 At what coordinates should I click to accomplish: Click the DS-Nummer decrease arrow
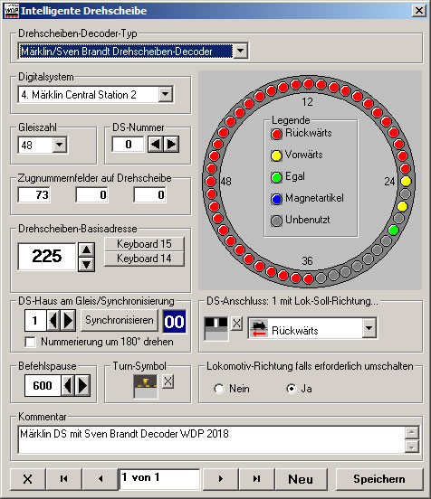[x=155, y=145]
